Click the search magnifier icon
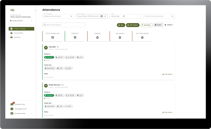211x129 pixels. click(45, 25)
